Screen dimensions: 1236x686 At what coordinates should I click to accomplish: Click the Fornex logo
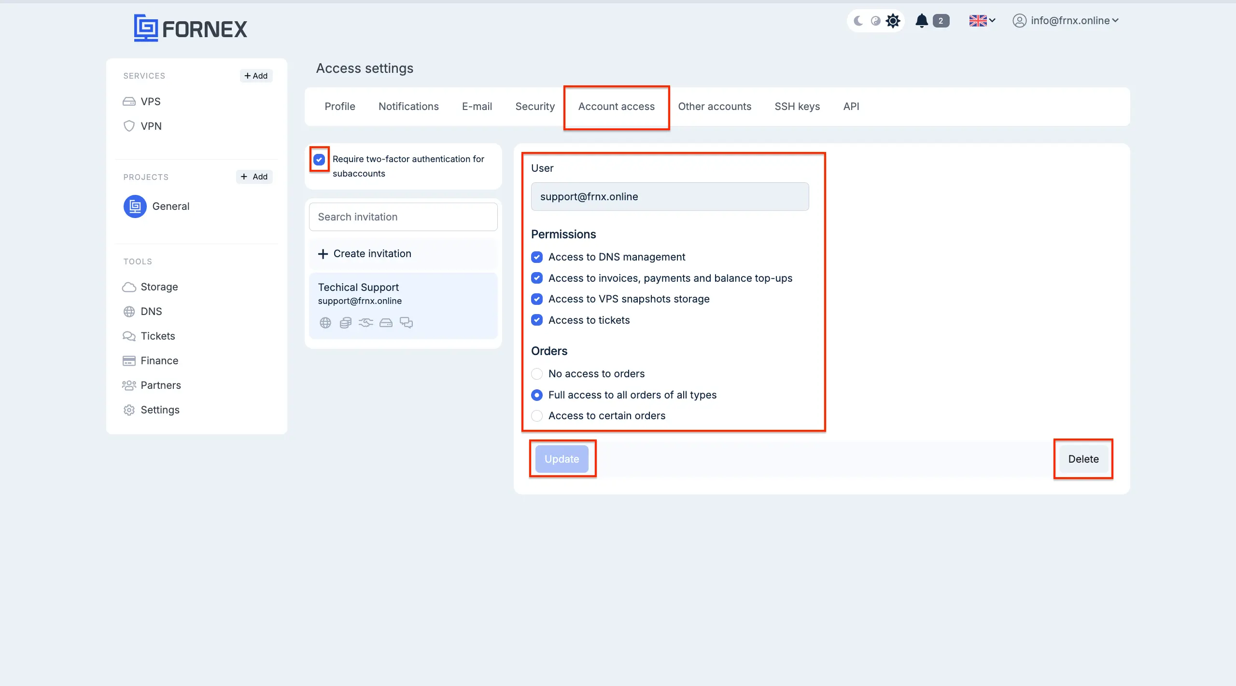point(190,28)
